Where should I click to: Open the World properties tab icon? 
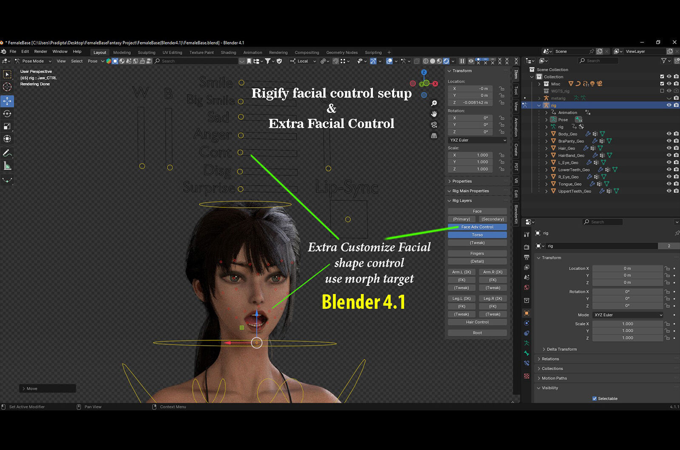(527, 287)
